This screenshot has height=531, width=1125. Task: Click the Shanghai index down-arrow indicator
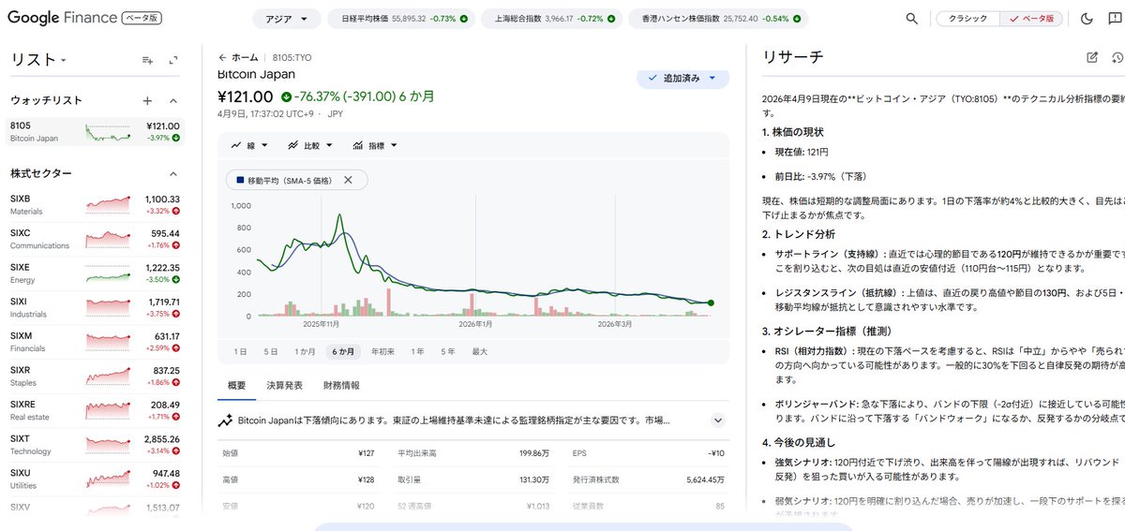pos(611,19)
